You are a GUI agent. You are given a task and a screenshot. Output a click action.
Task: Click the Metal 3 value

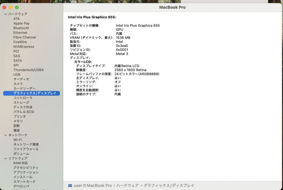tap(122, 54)
